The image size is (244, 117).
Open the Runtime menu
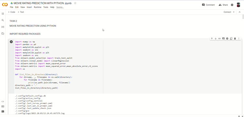[x=38, y=7]
